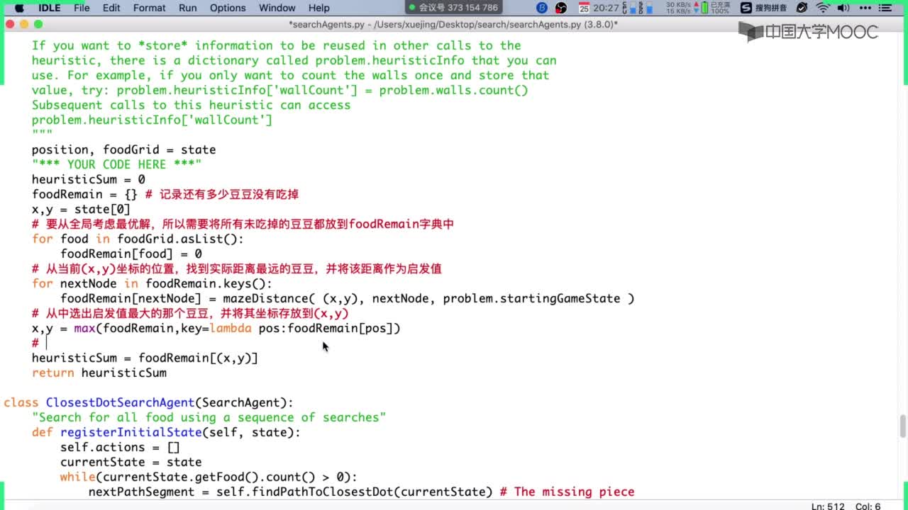Screen dimensions: 908x510
Task: Open the volume control in menu bar
Action: pyautogui.click(x=844, y=8)
